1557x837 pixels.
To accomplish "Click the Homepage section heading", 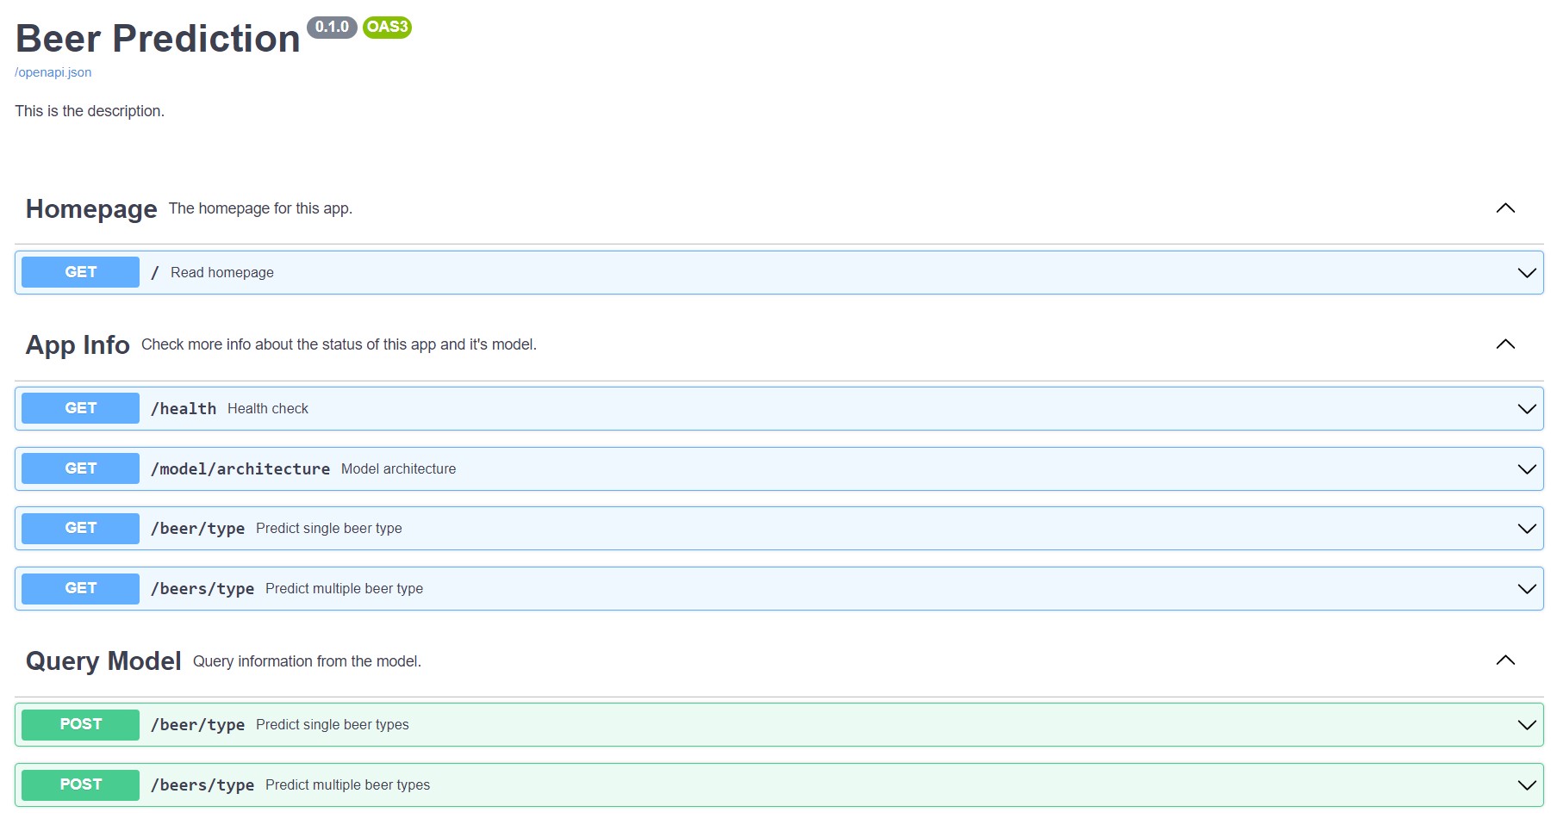I will (x=91, y=209).
